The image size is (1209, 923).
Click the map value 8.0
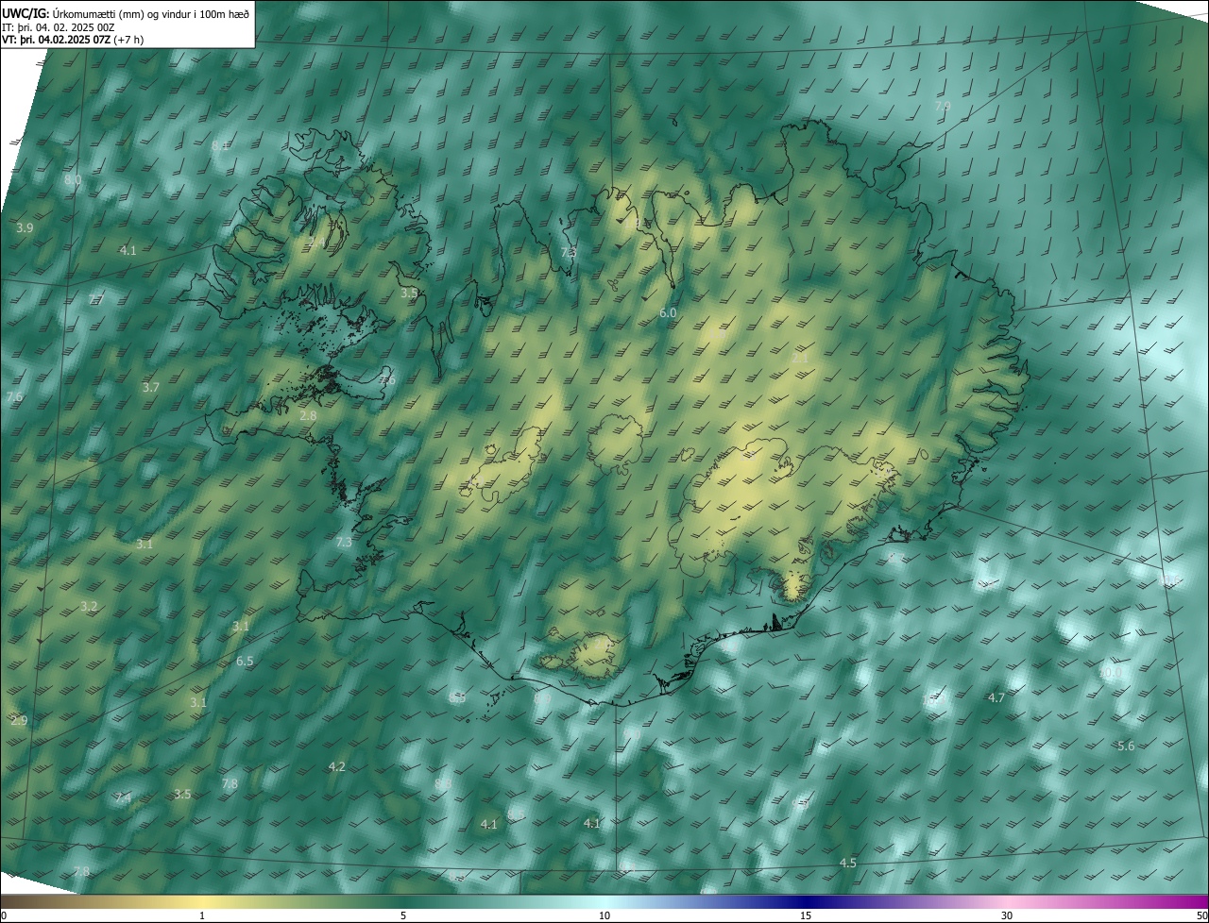click(x=73, y=179)
